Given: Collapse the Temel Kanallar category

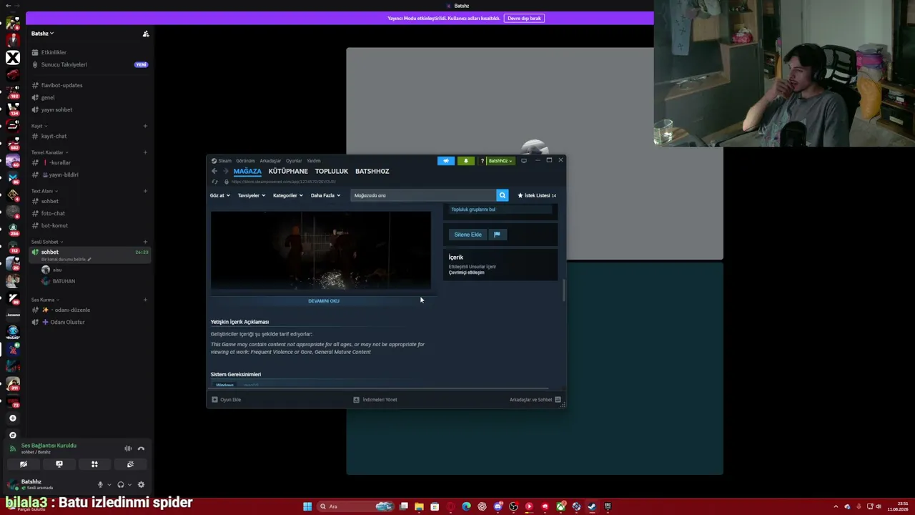Looking at the screenshot, I should [x=50, y=152].
